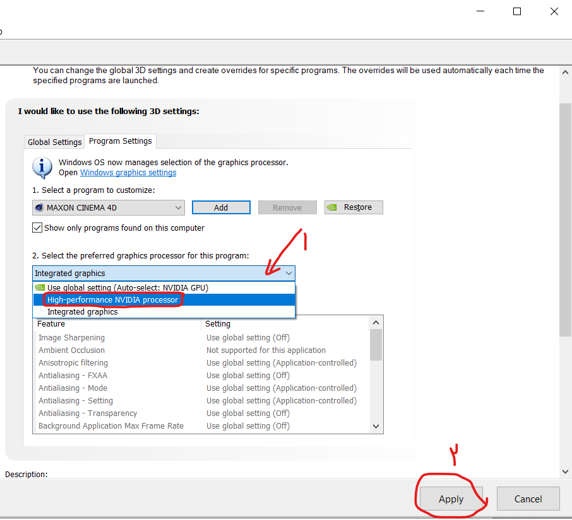This screenshot has width=572, height=520.
Task: Click the Remove button
Action: click(287, 207)
